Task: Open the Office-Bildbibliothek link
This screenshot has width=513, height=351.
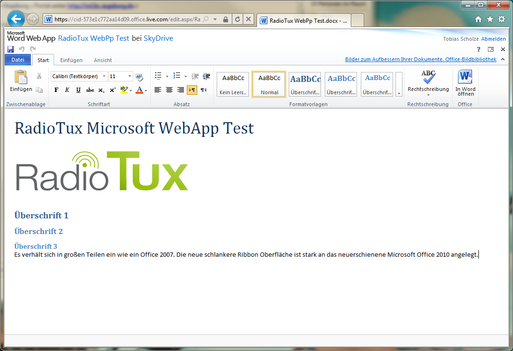Action: pyautogui.click(x=421, y=59)
